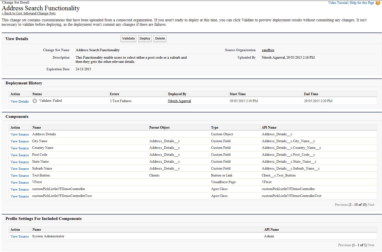Click the failed validation status icon
Image resolution: width=382 pixels, height=252 pixels.
pos(35,101)
